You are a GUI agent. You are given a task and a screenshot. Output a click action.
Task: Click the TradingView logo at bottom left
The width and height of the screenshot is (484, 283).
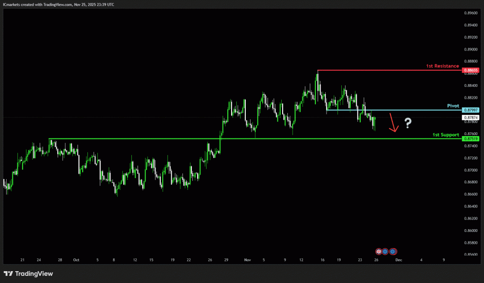[x=28, y=274]
